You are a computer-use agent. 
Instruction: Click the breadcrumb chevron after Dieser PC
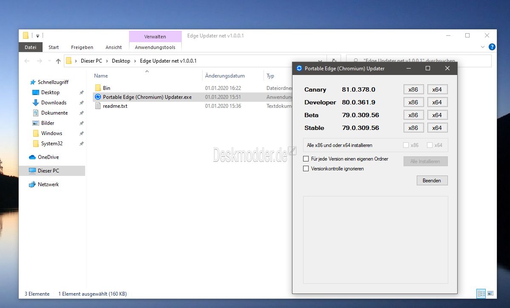(107, 61)
